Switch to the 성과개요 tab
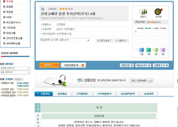Viewport: 178px width, 127px height. pos(62,94)
